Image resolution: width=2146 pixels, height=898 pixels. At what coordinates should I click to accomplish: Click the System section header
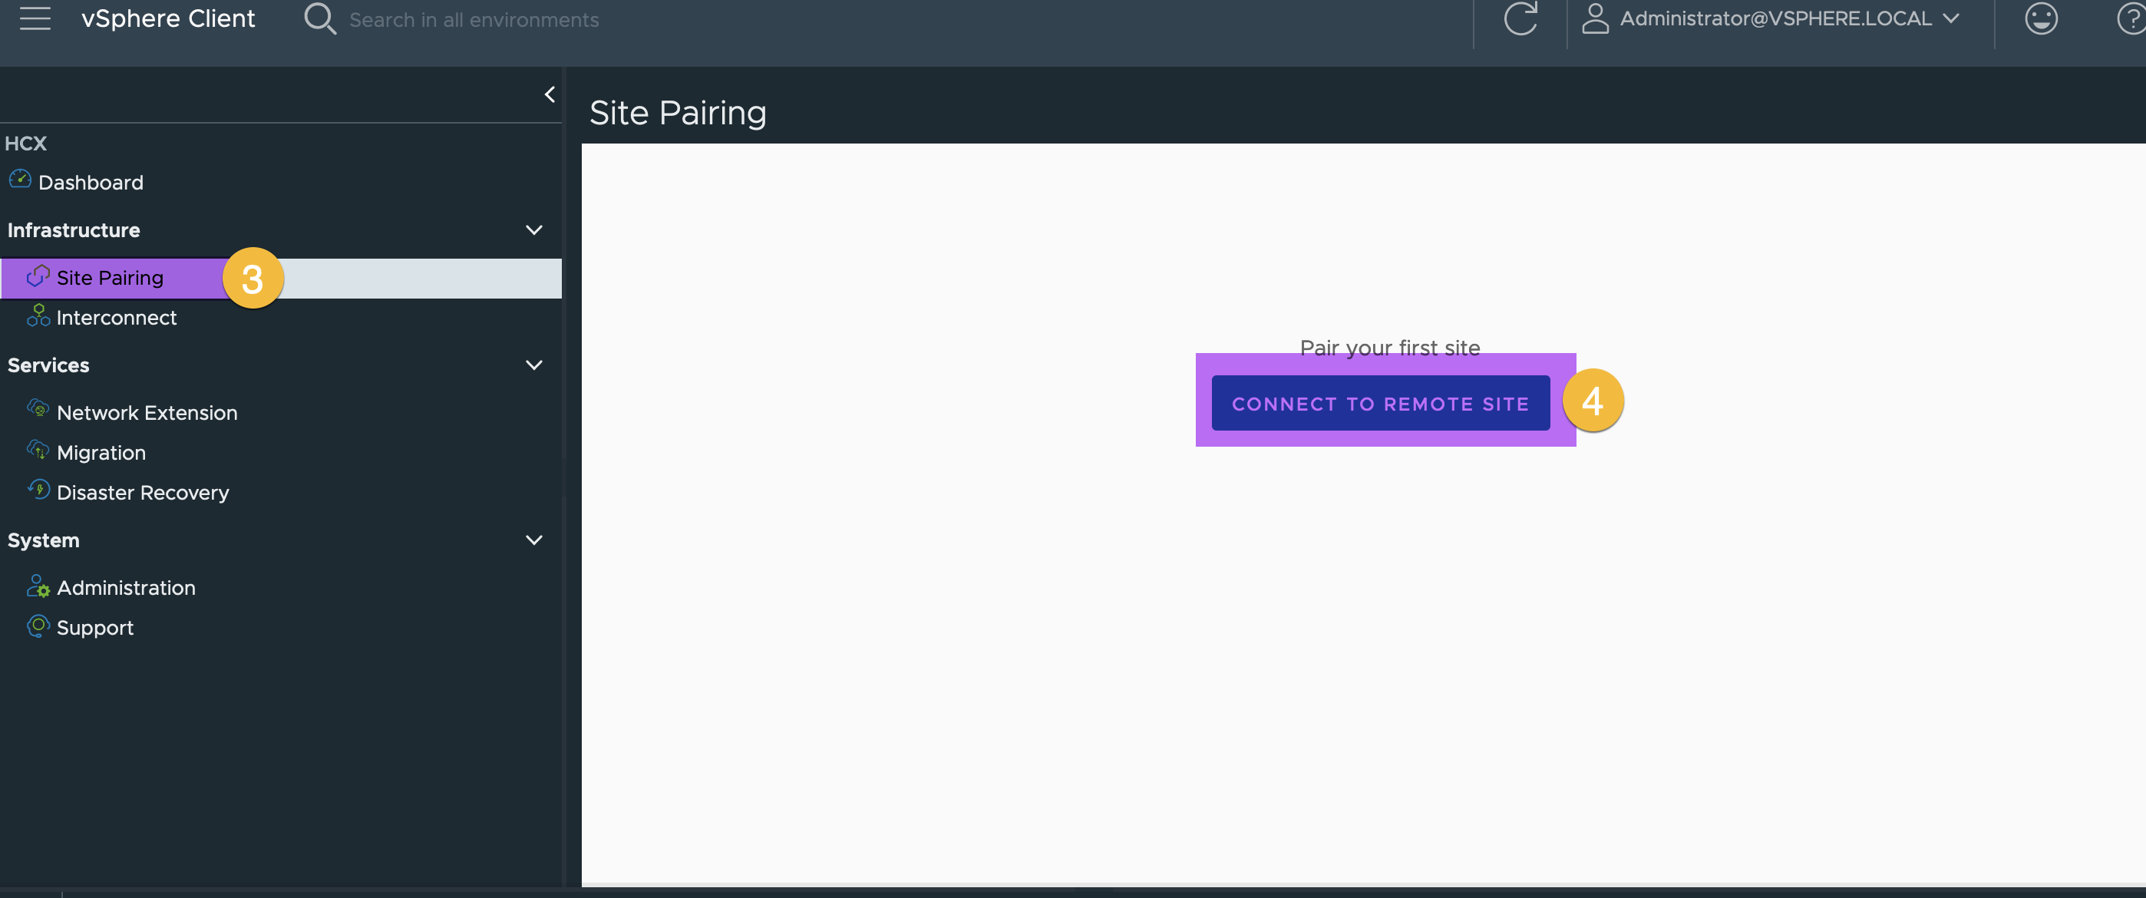click(x=43, y=540)
